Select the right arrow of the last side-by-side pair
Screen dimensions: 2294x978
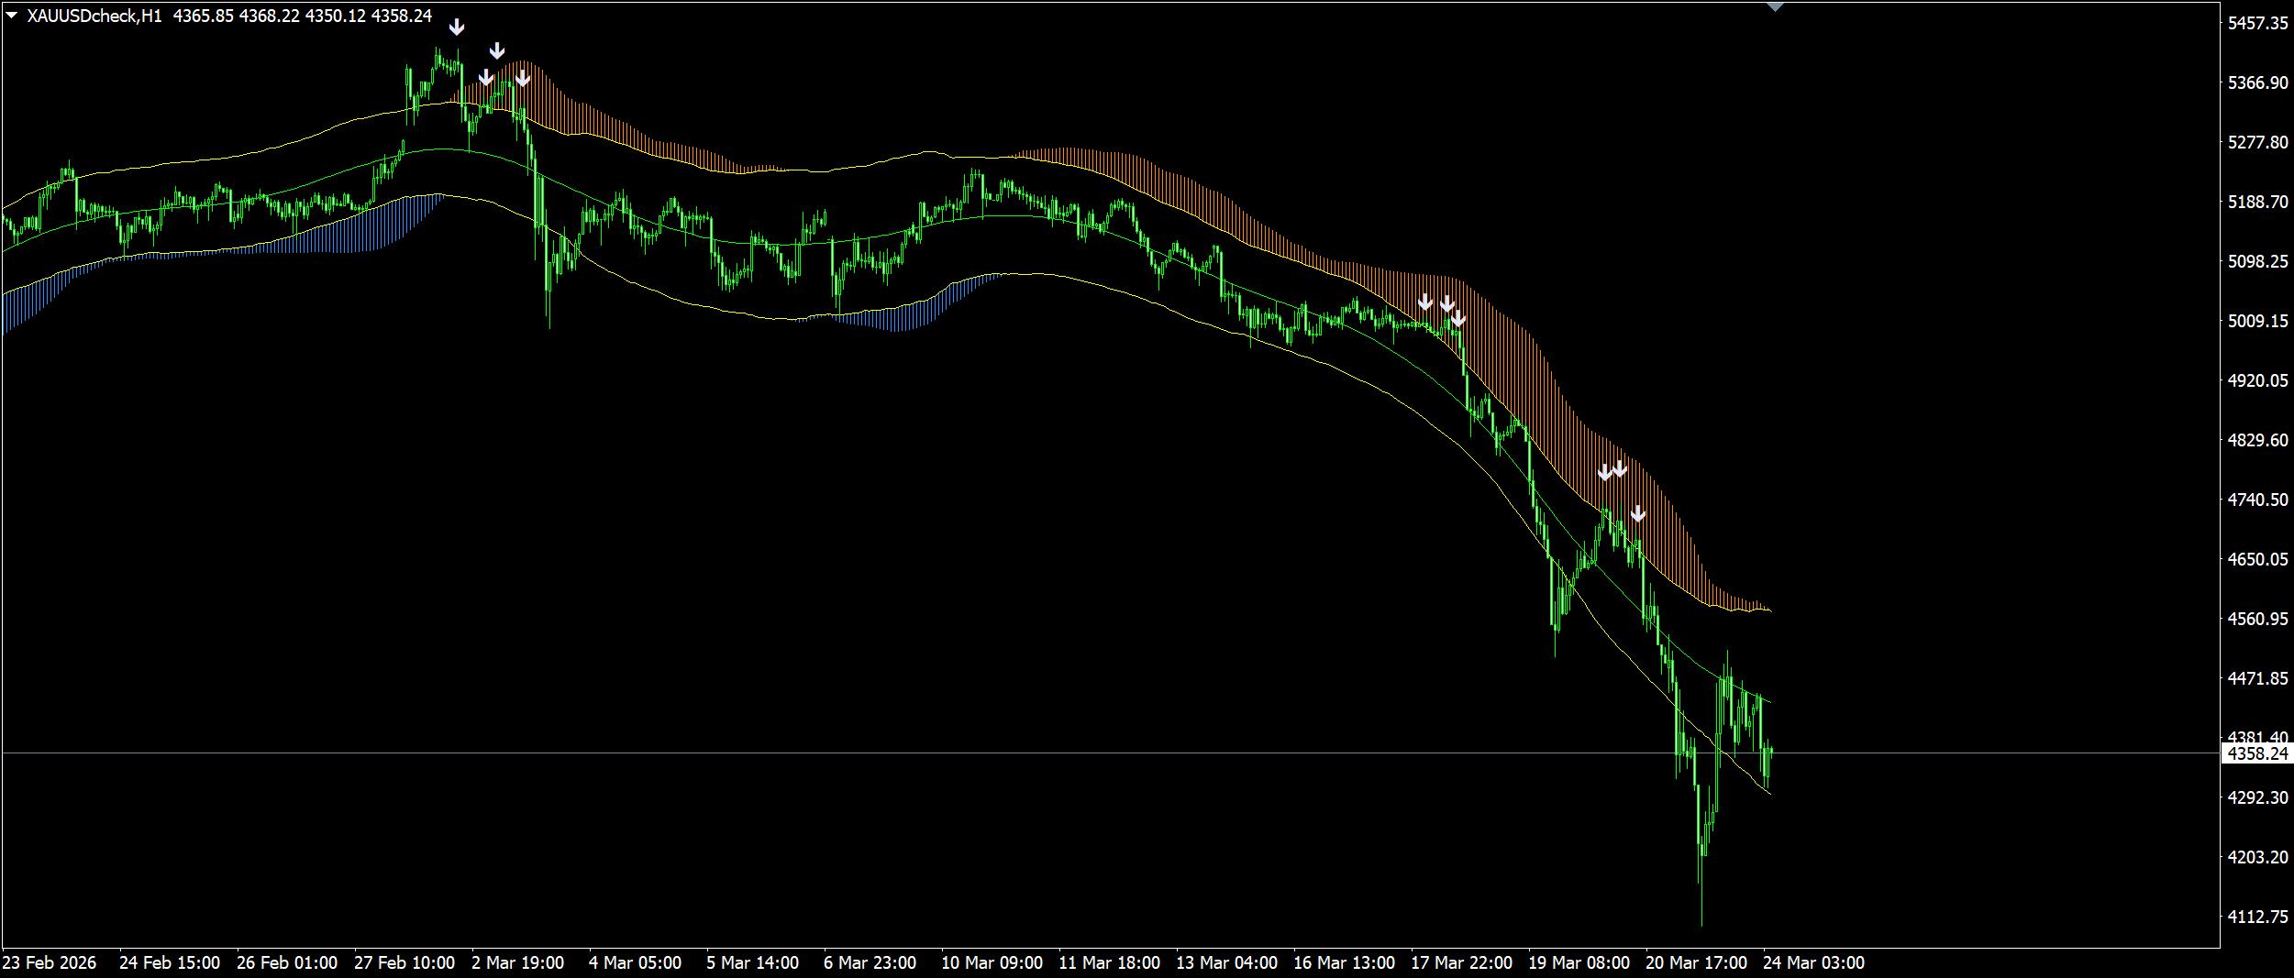[x=1620, y=469]
